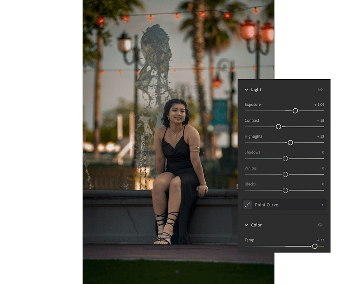The image size is (360, 284).
Task: Click the Exposure value reading +1.04
Action: 320,104
